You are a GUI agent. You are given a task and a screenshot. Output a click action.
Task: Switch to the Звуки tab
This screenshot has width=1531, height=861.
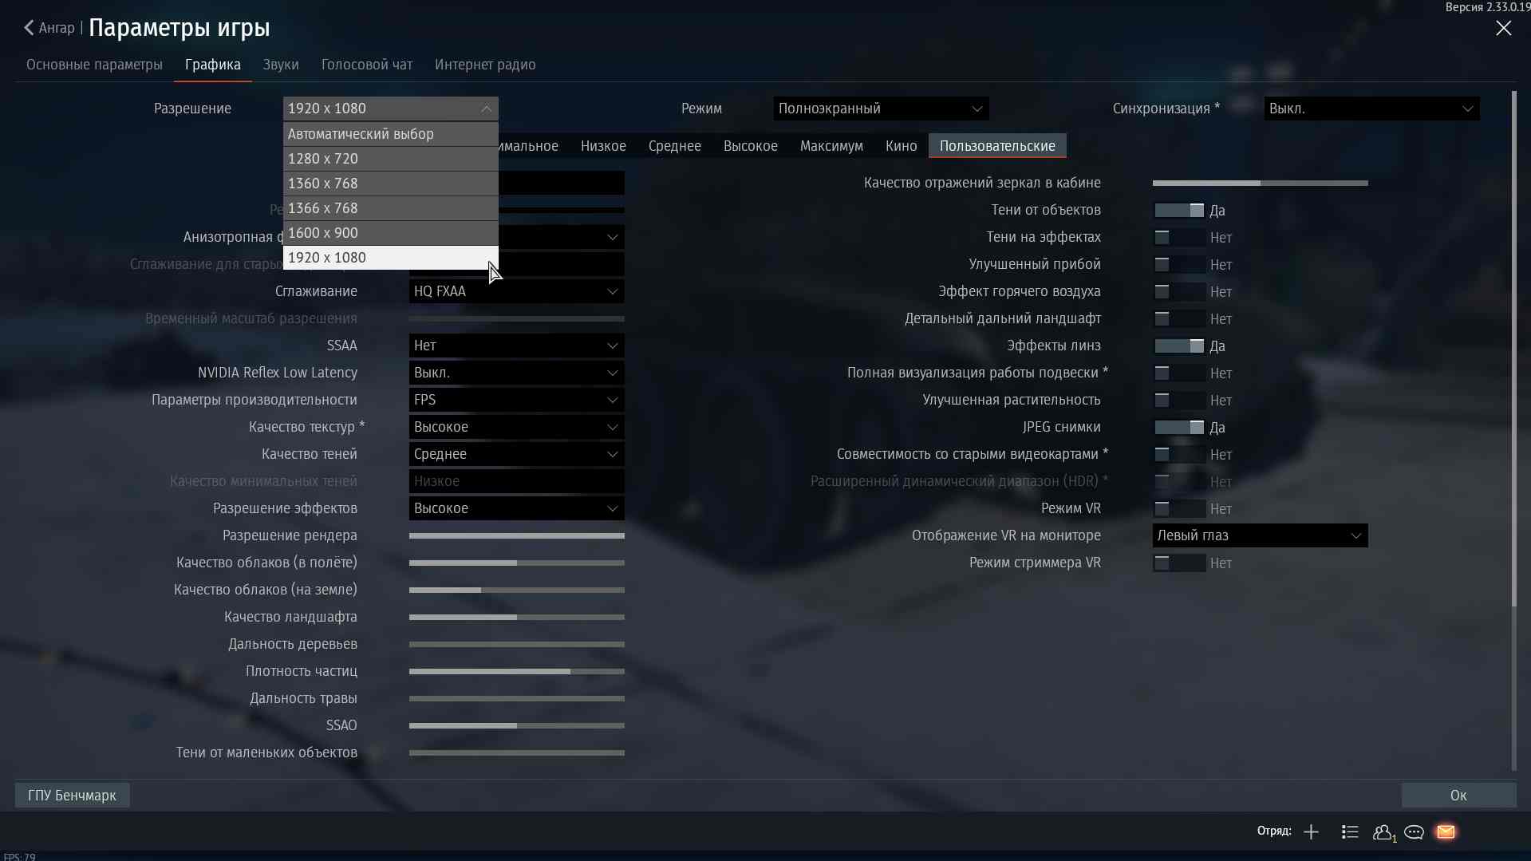281,65
